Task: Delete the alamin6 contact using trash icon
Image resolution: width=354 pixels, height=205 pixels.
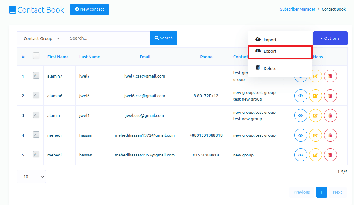Action: 330,96
